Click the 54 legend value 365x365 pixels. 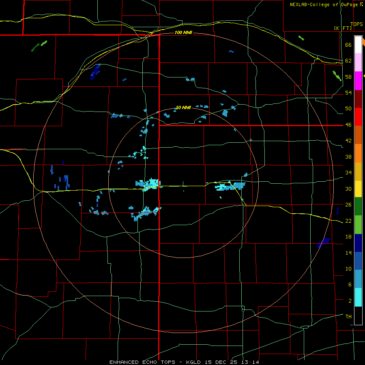point(348,92)
